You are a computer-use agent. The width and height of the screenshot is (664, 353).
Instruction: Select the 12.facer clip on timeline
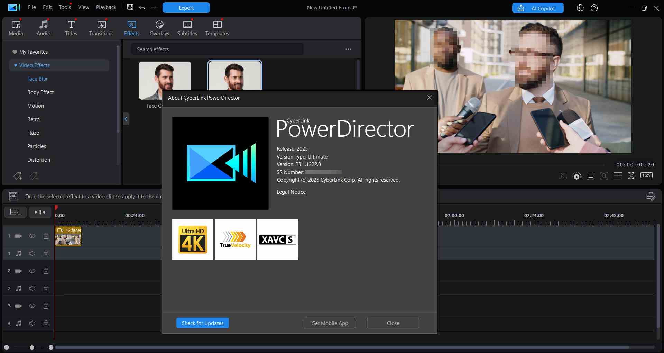[68, 236]
